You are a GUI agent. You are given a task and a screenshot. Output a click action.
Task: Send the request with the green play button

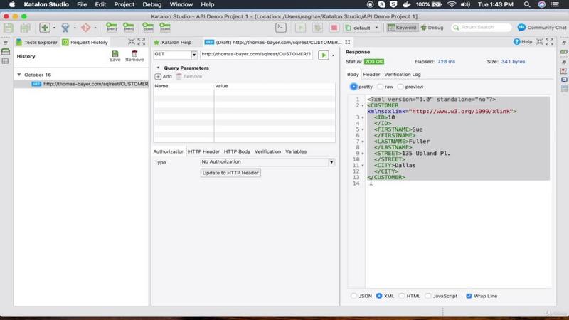point(324,55)
